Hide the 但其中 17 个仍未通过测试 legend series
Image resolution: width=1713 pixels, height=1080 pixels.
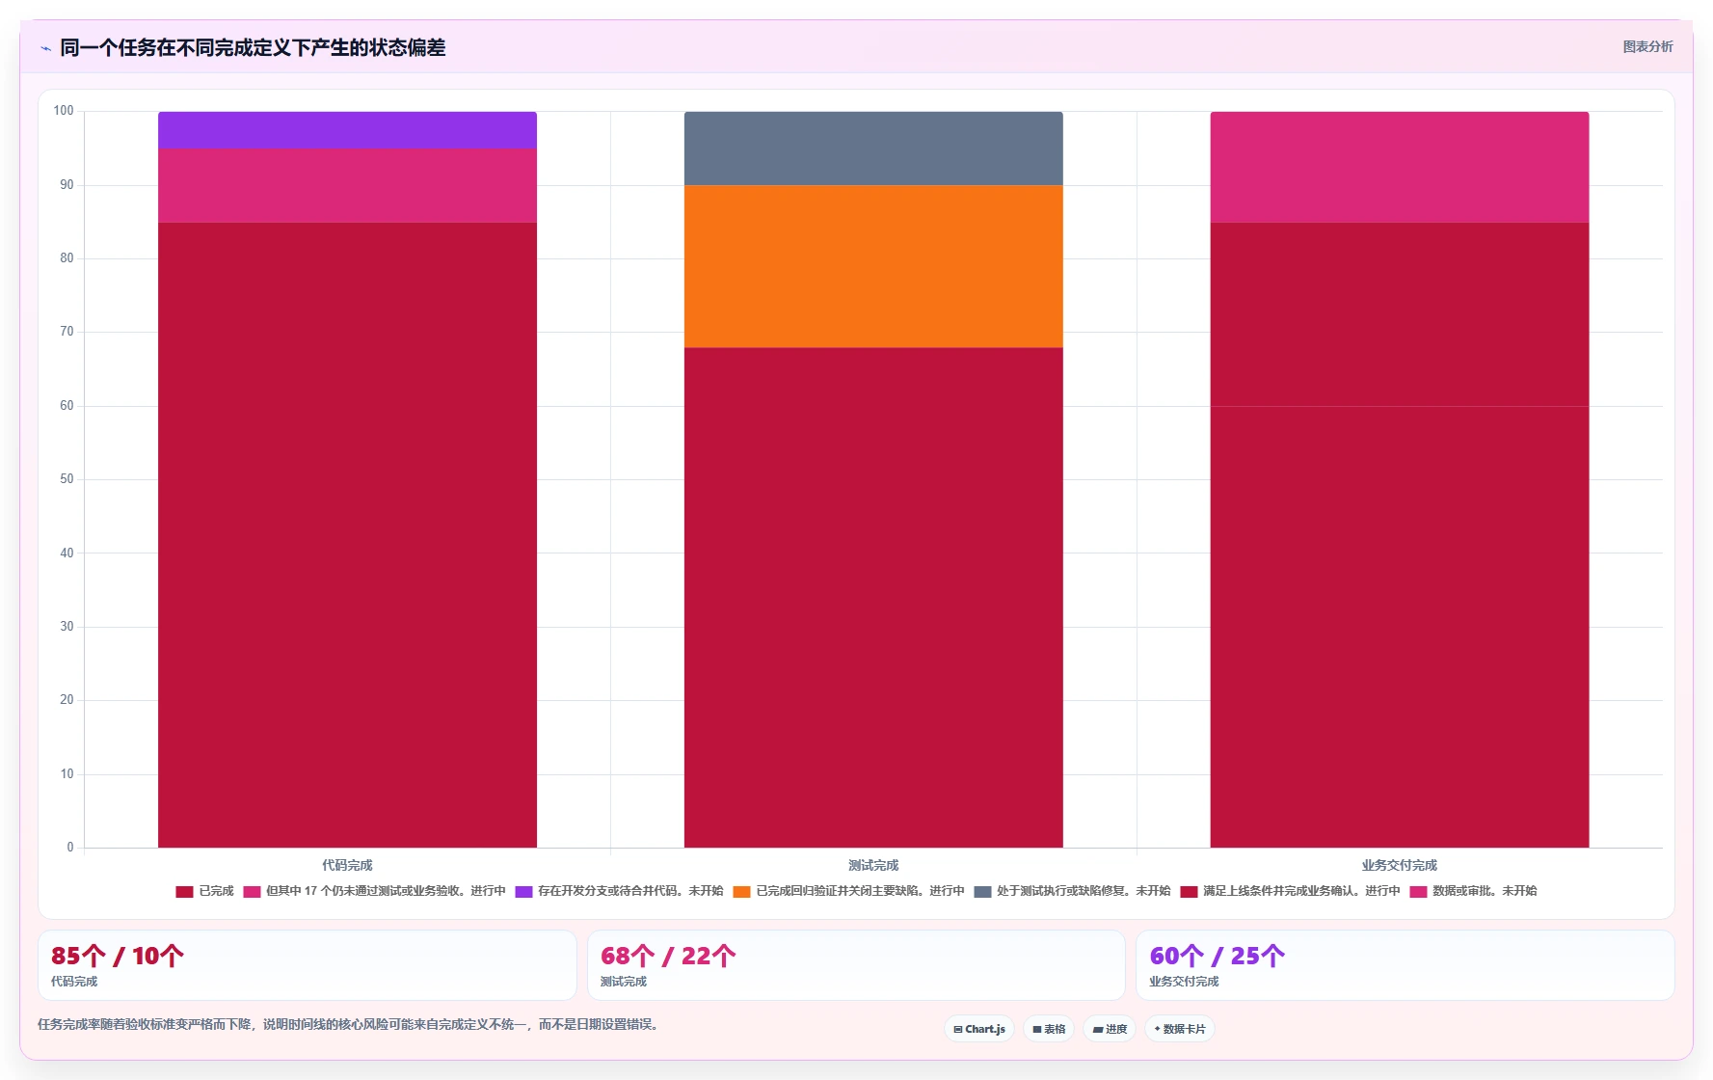374,891
